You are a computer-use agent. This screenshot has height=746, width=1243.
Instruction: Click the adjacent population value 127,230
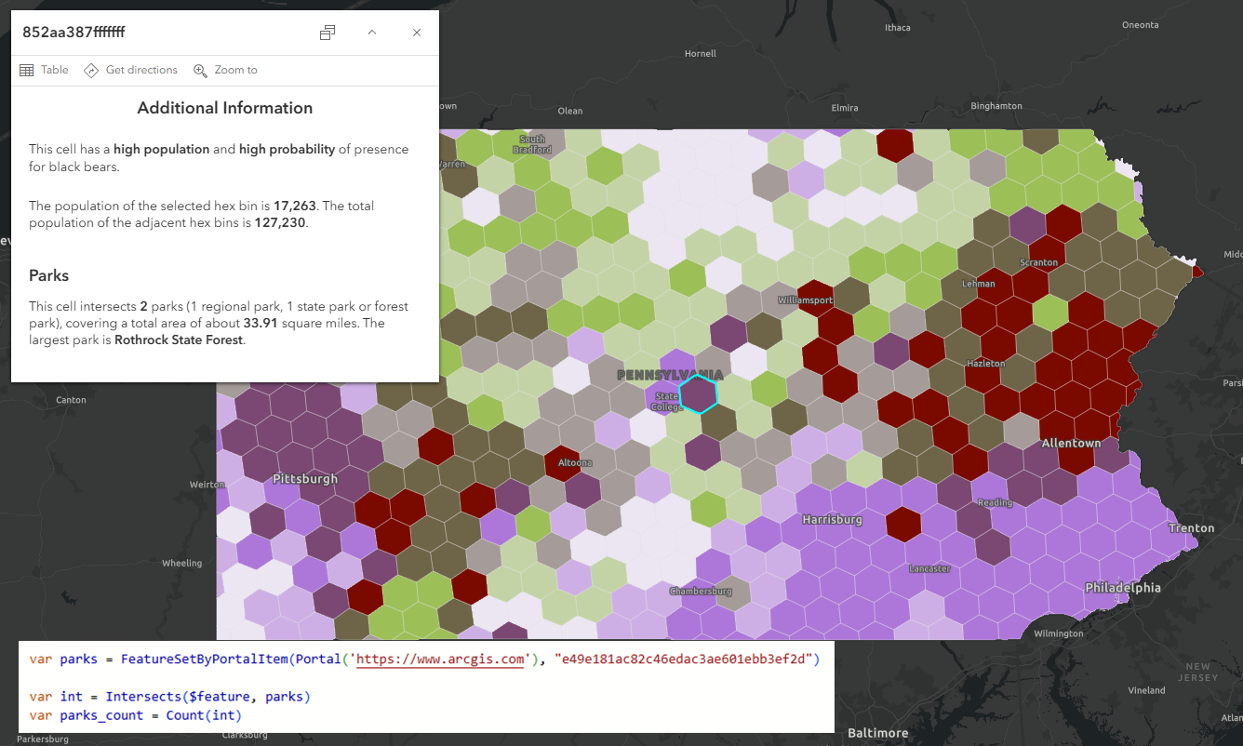[x=280, y=223]
